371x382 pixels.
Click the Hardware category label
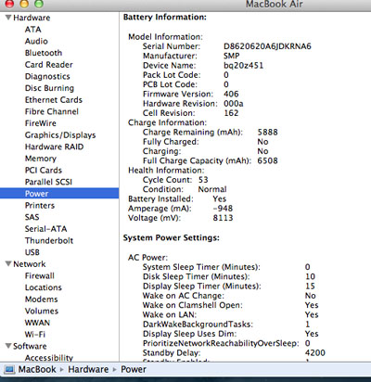32,18
